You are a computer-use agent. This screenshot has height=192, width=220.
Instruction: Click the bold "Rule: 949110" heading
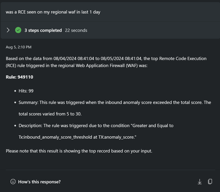(19, 77)
